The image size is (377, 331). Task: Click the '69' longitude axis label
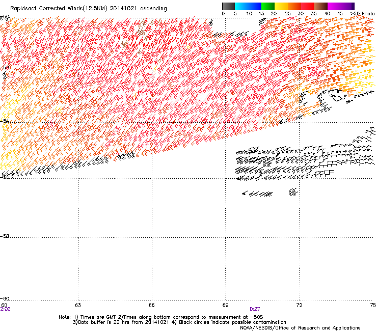tap(225, 305)
